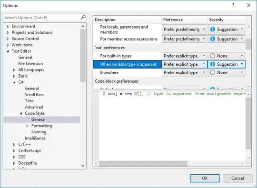Click the OK button
This screenshot has height=188, width=257.
pos(205,178)
